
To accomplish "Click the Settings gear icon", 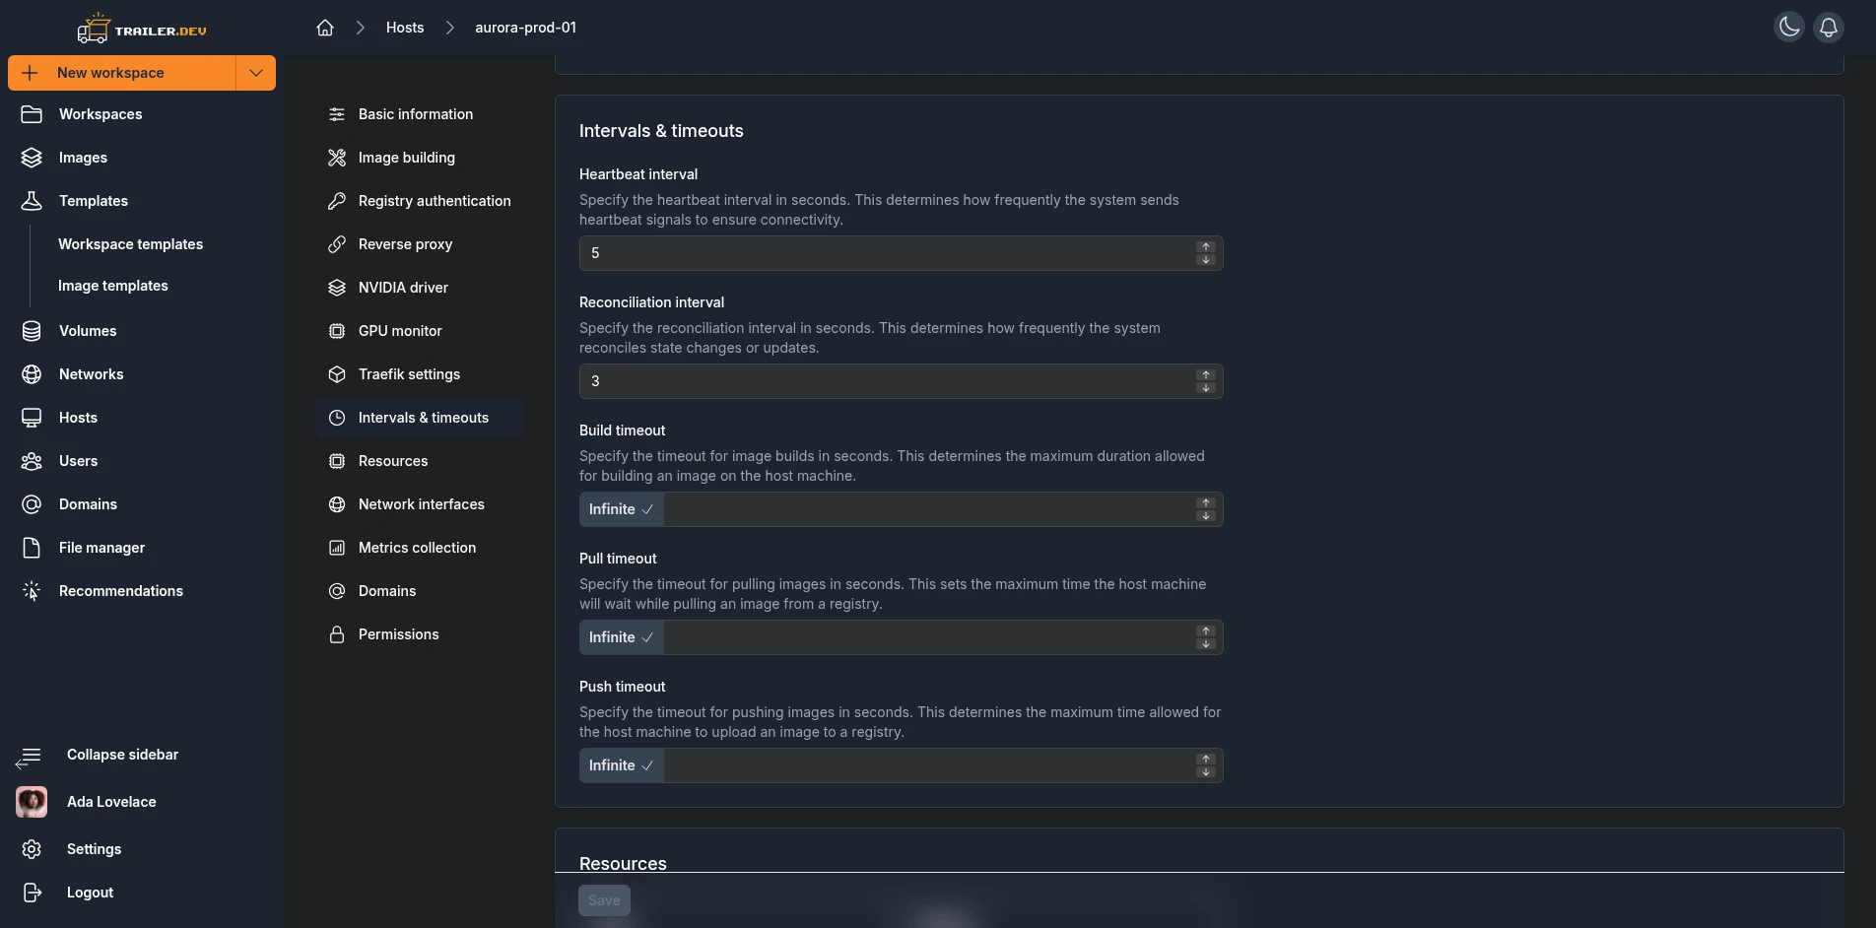I will (x=32, y=849).
